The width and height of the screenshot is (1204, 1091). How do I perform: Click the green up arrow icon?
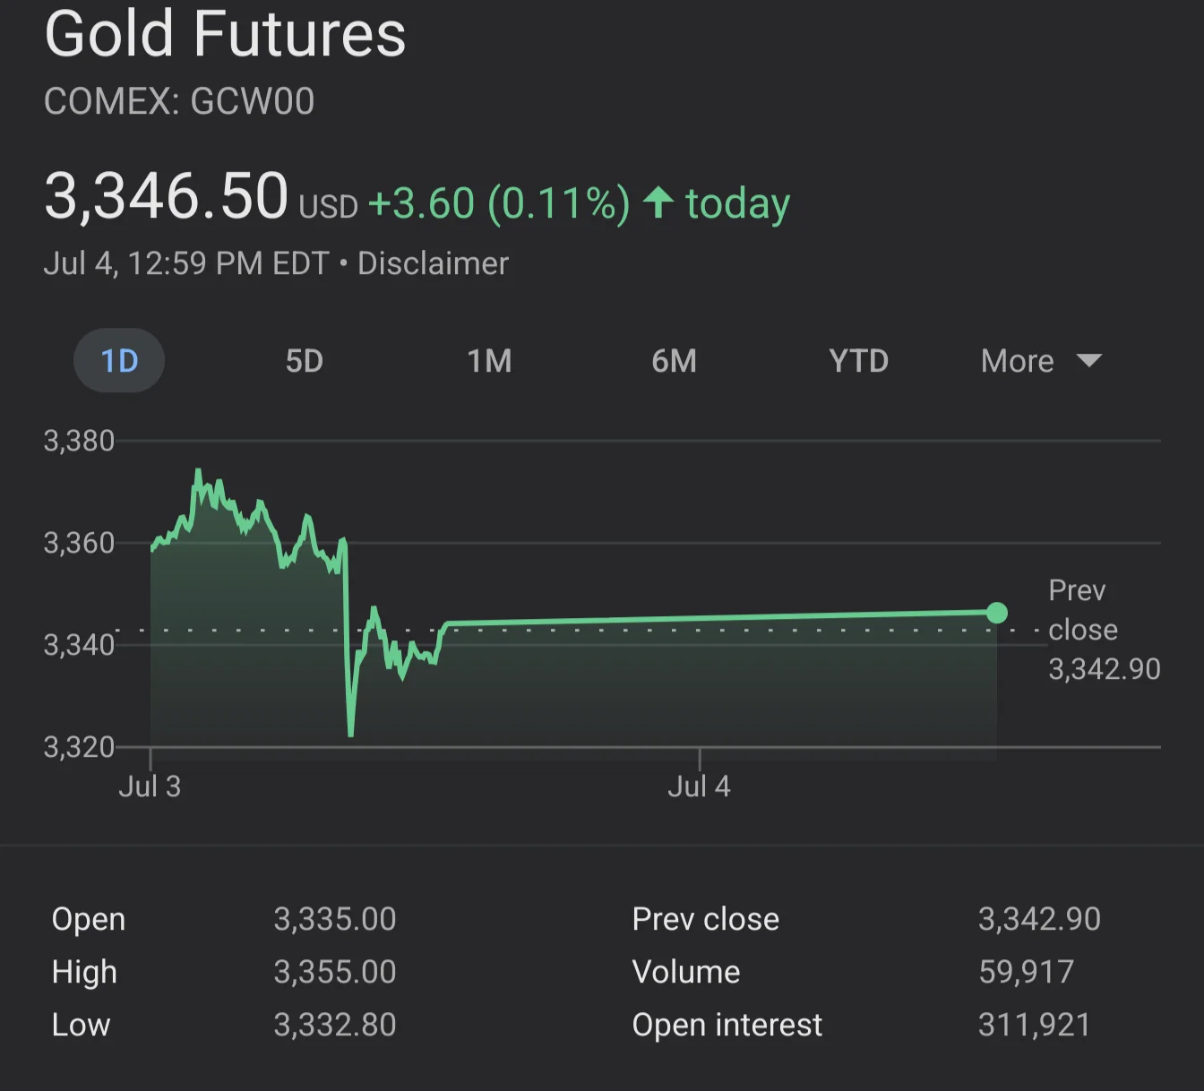click(x=658, y=202)
